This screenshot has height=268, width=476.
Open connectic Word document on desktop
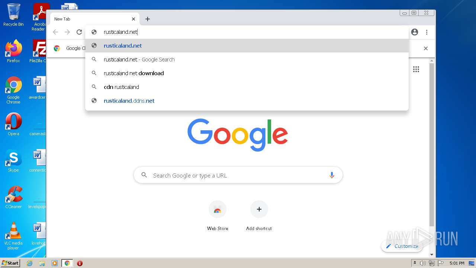click(38, 161)
